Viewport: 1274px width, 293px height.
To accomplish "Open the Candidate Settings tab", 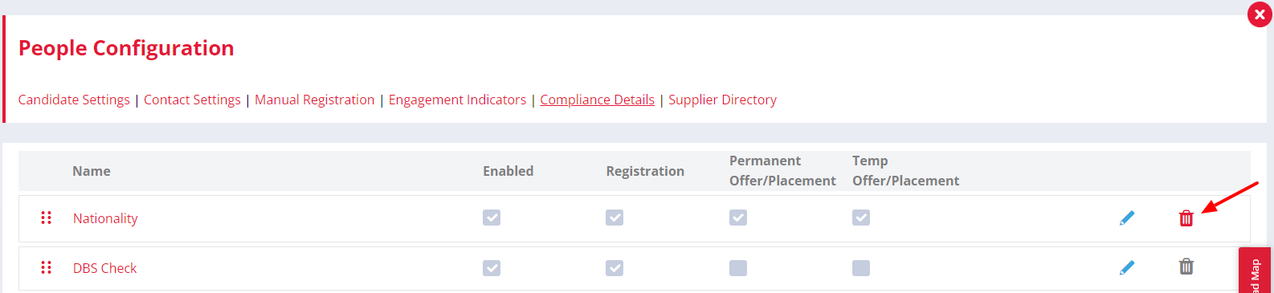I will pyautogui.click(x=74, y=100).
